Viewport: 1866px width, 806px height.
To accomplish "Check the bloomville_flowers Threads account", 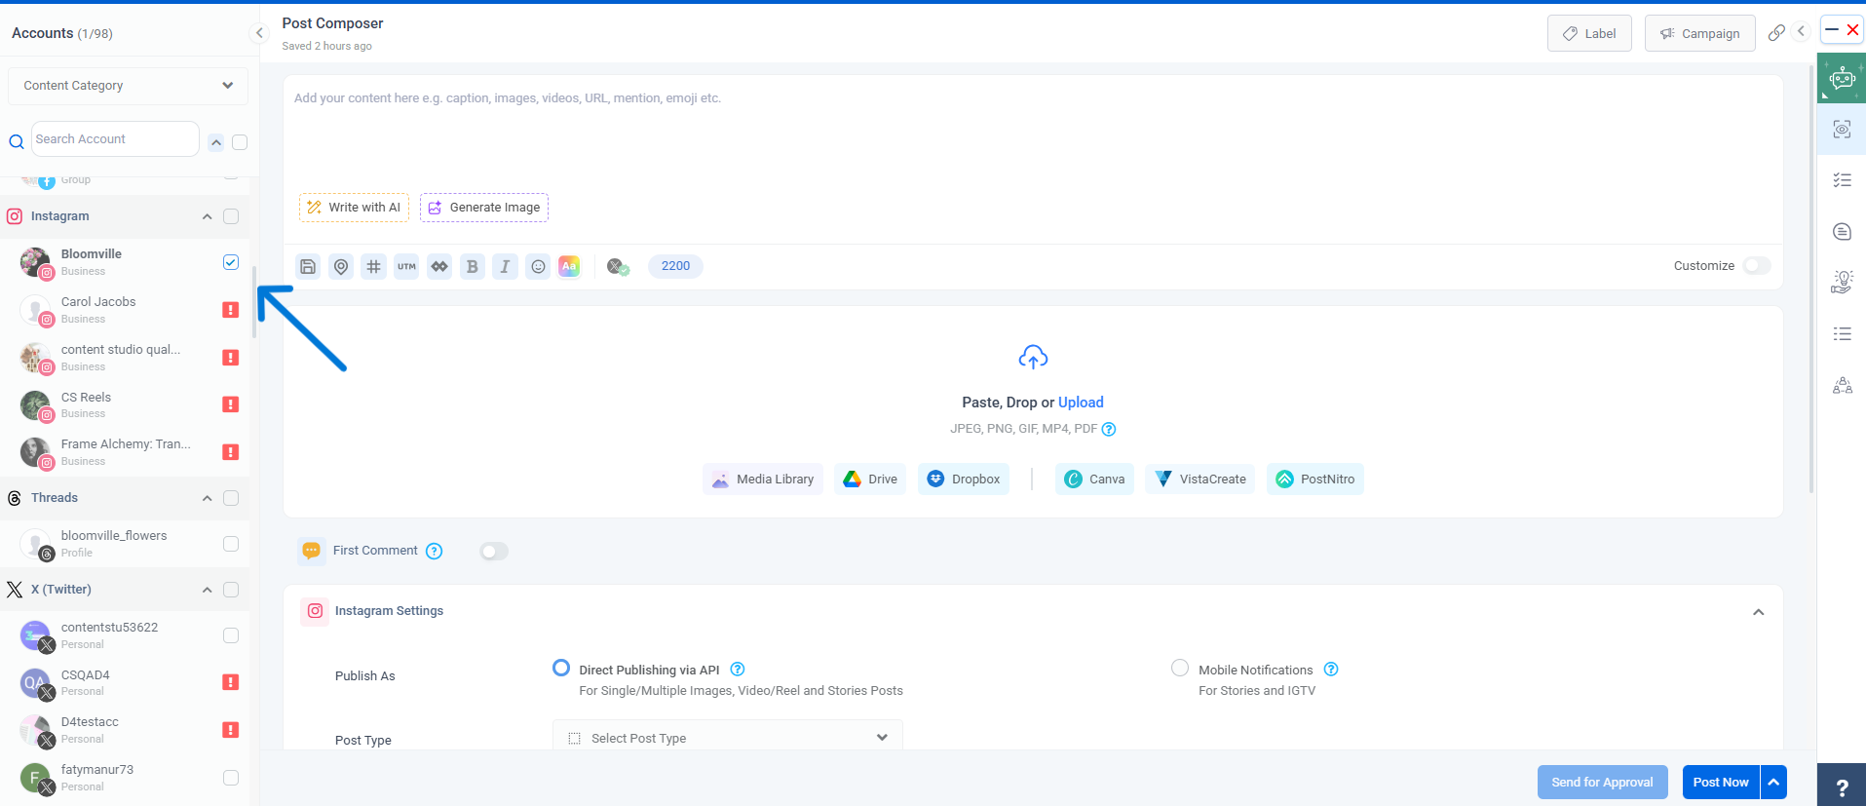I will 231,544.
